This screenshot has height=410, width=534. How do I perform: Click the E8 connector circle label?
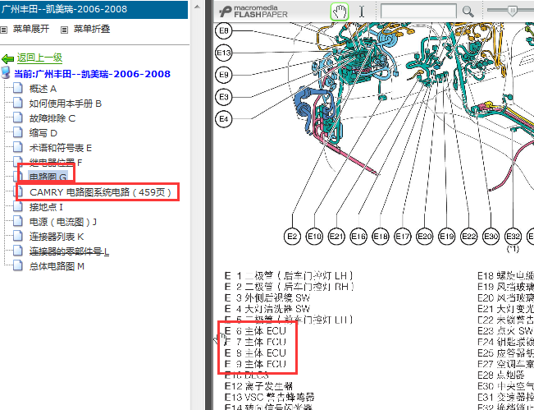point(224,30)
